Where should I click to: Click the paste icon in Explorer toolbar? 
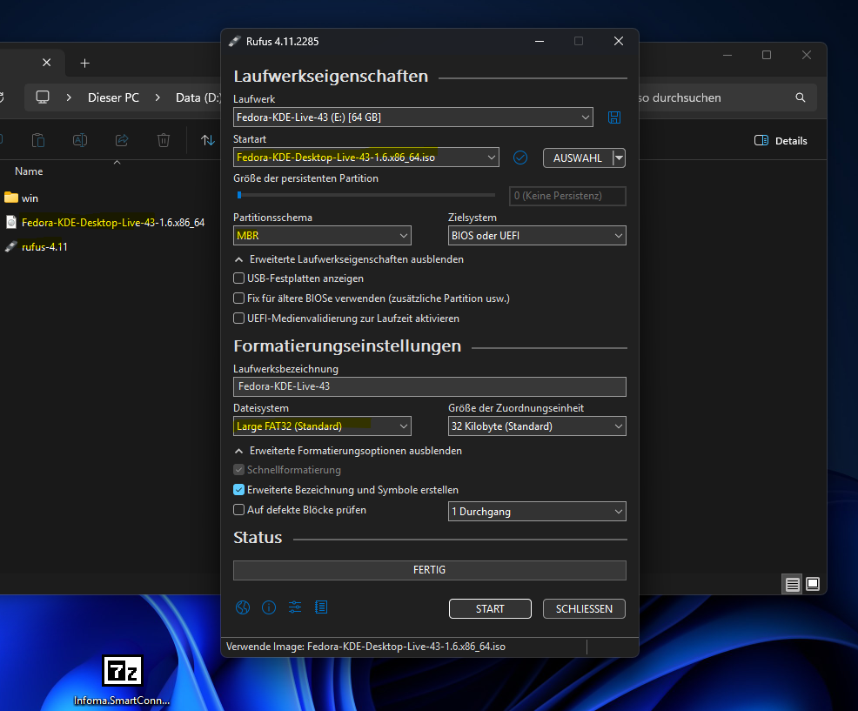[38, 141]
